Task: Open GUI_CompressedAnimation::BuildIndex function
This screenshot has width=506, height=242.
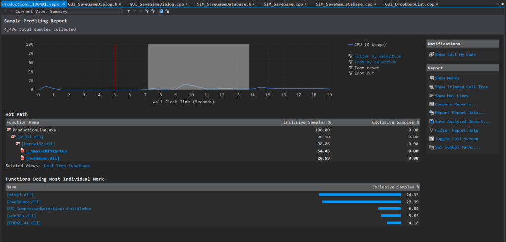Action: [49, 209]
